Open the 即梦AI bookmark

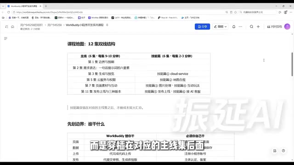pyautogui.click(x=64, y=17)
